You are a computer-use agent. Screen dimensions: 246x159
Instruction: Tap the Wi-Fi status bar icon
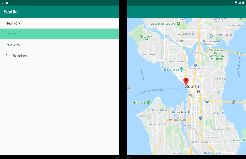[x=236, y=3]
